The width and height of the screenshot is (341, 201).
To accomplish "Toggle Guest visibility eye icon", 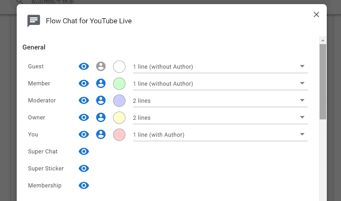I will pos(84,66).
